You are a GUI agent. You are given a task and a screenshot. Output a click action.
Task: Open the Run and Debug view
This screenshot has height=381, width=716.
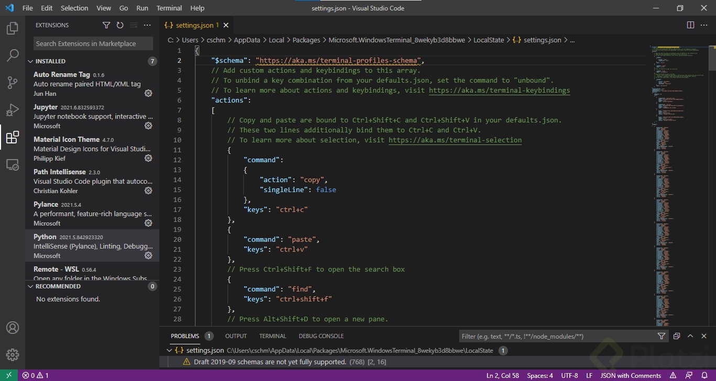[13, 110]
